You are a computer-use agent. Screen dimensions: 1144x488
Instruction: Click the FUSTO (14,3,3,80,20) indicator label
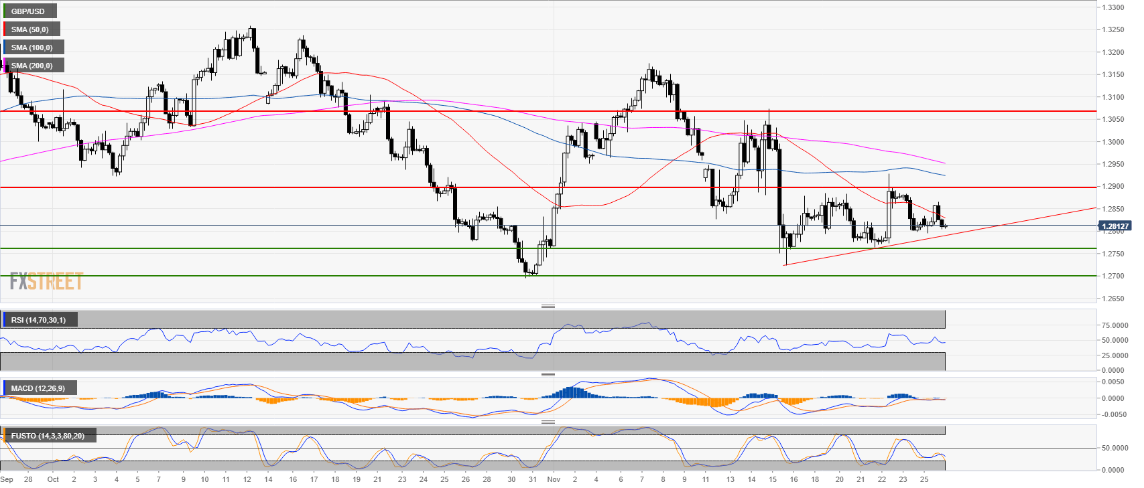click(x=48, y=436)
